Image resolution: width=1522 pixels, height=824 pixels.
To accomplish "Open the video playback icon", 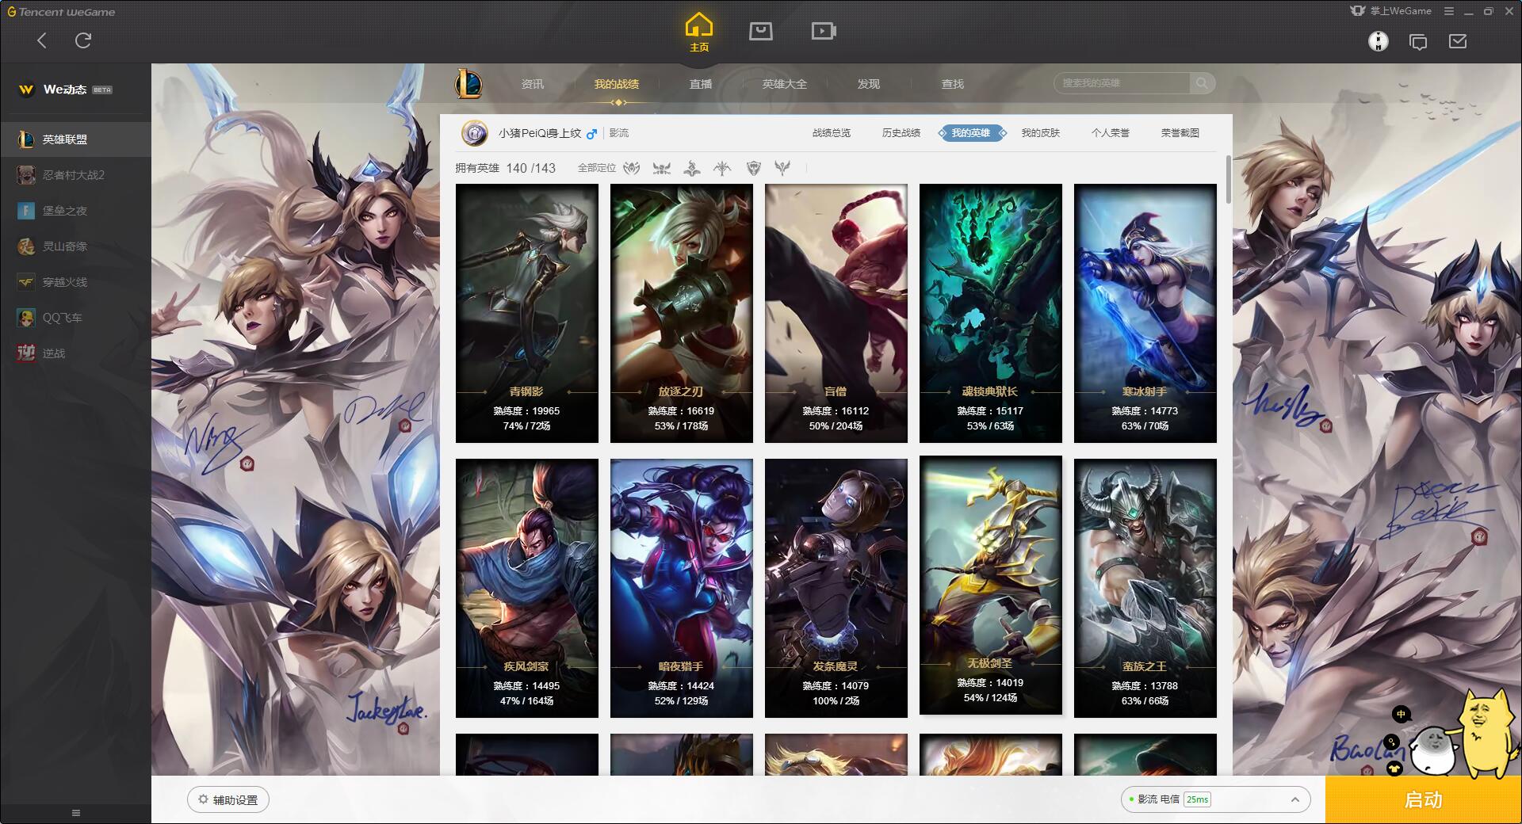I will (x=824, y=31).
